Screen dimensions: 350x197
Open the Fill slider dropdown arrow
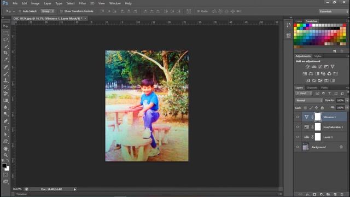[347, 108]
